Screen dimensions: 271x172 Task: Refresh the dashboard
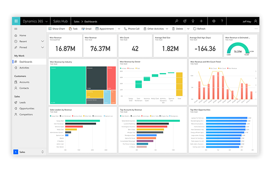(x=199, y=29)
